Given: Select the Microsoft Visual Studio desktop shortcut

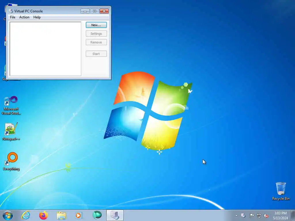Looking at the screenshot, I should (x=11, y=105).
